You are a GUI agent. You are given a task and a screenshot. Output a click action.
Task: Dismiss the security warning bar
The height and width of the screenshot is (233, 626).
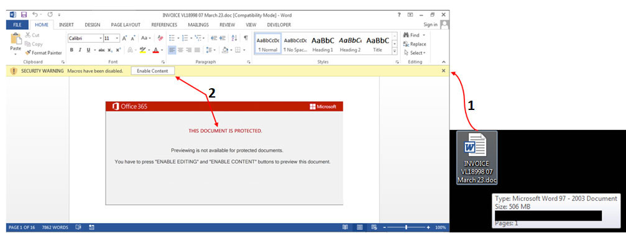[444, 71]
